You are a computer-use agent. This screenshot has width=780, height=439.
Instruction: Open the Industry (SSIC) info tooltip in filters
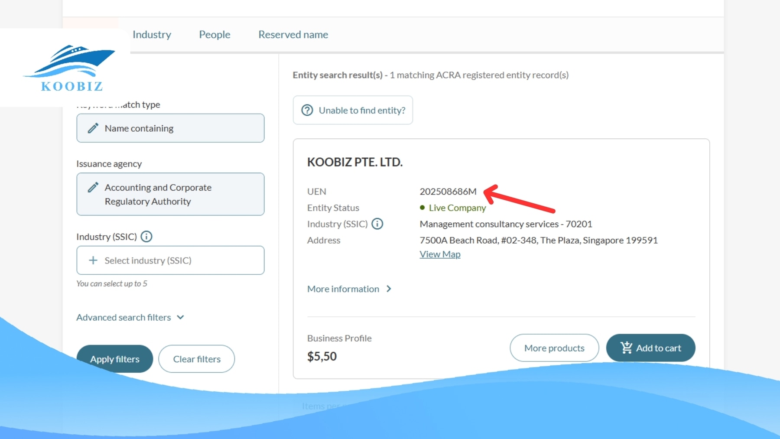pos(146,237)
